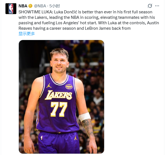Open the NBA display name profile link
Image resolution: width=166 pixels, height=155 pixels.
click(x=23, y=6)
